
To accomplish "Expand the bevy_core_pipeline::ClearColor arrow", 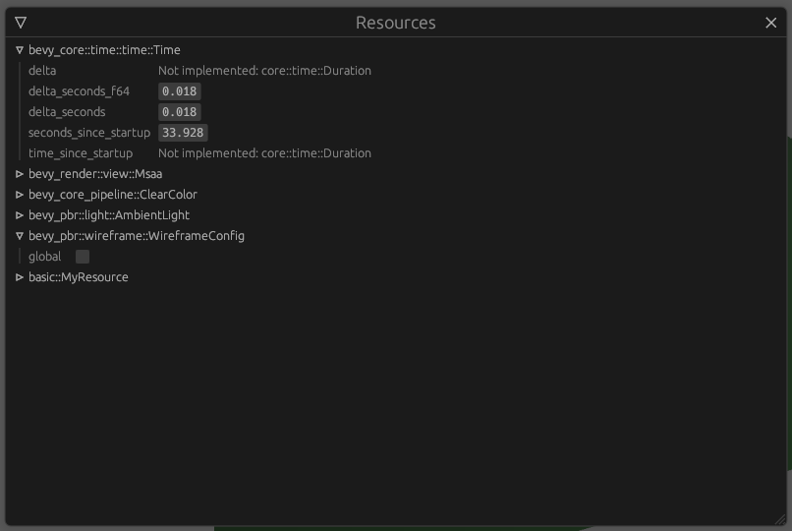I will pyautogui.click(x=20, y=195).
